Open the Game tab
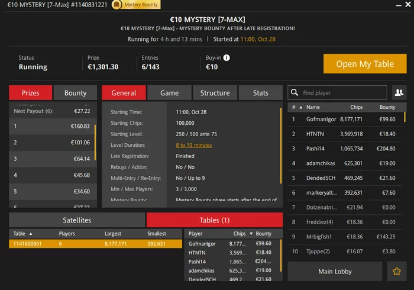This screenshot has height=290, width=414. click(x=169, y=93)
